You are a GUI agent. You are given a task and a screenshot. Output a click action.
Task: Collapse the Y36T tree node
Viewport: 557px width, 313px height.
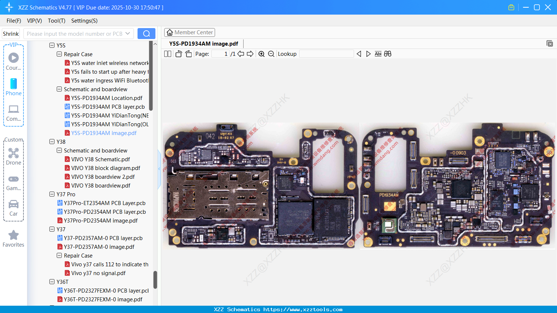(x=52, y=282)
